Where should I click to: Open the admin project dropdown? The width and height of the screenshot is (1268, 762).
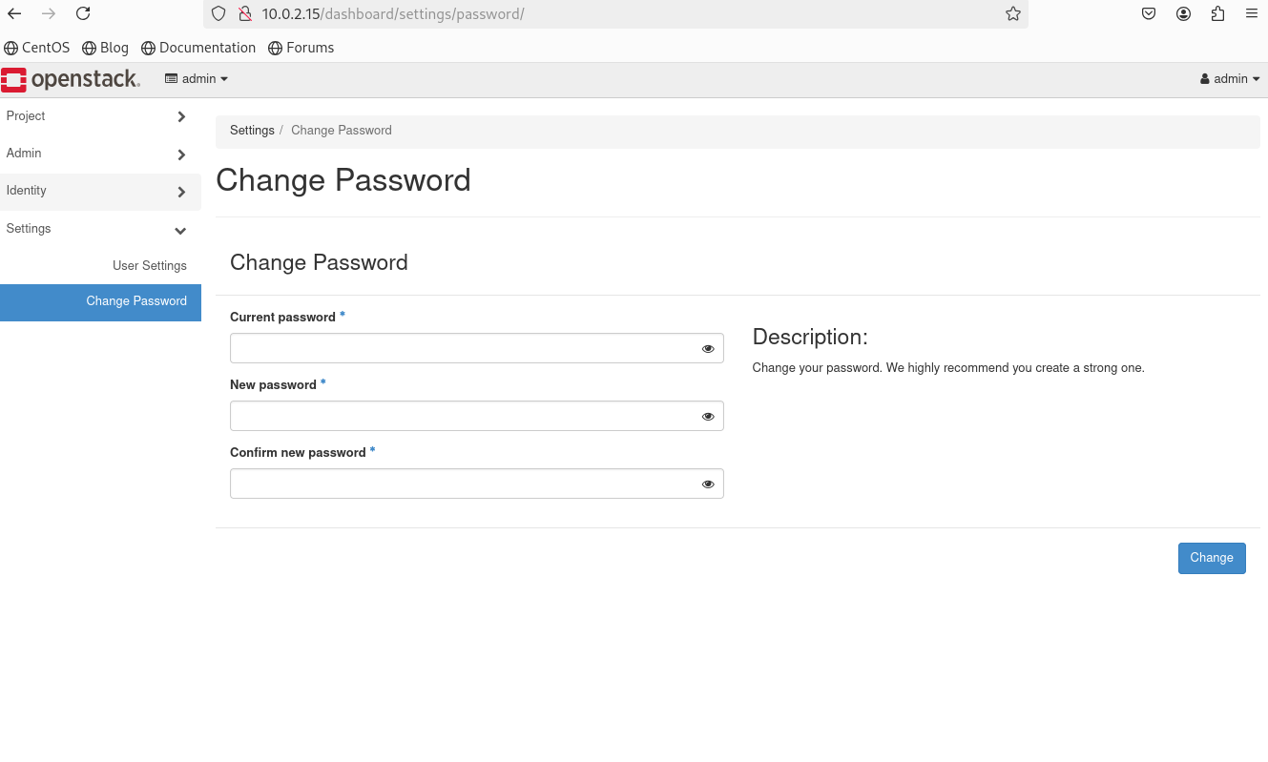point(197,79)
